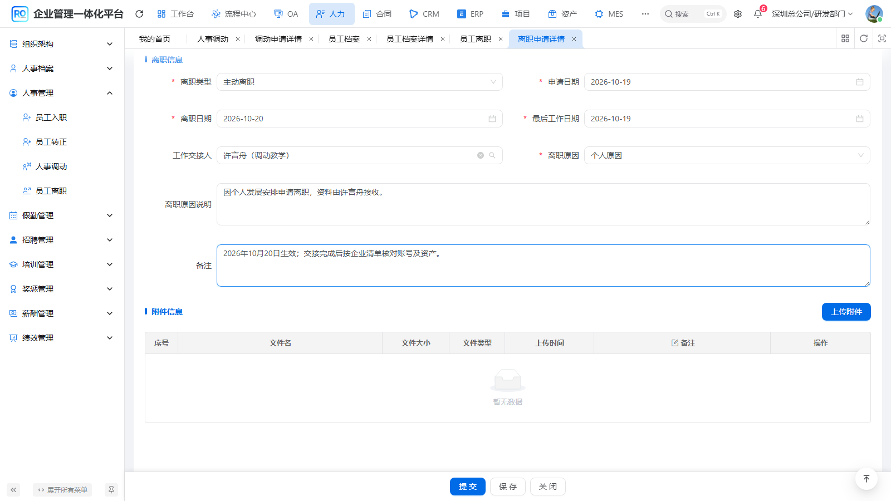Focus the 离职原因说明 text area

544,204
